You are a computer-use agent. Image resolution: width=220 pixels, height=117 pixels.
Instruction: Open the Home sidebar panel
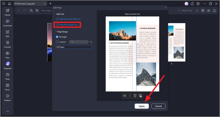tap(7, 12)
